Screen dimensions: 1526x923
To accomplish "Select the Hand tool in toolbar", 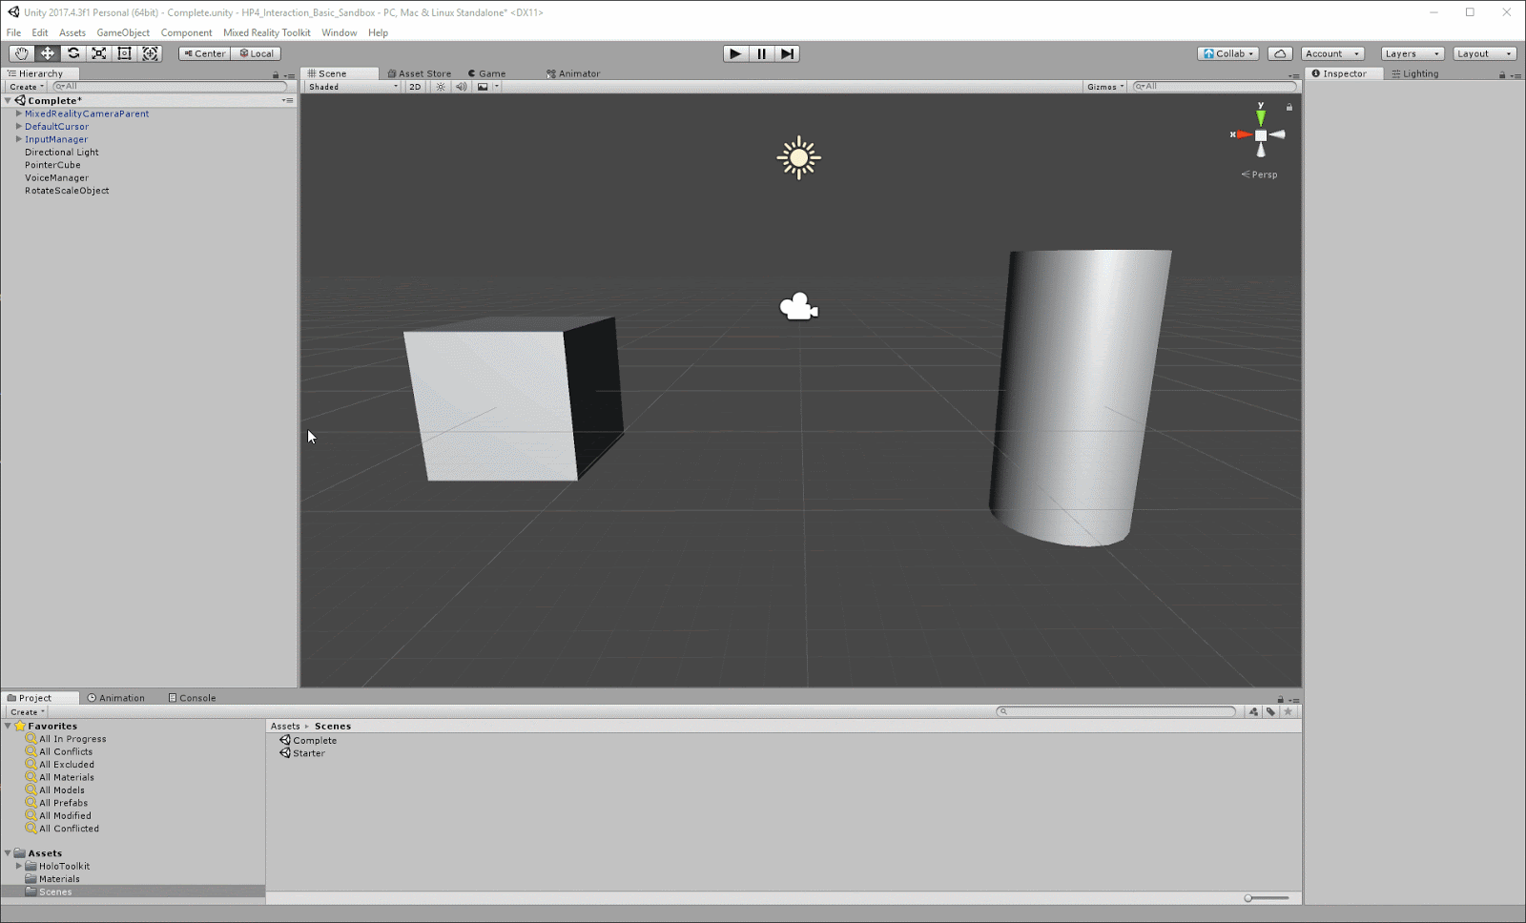I will (21, 53).
